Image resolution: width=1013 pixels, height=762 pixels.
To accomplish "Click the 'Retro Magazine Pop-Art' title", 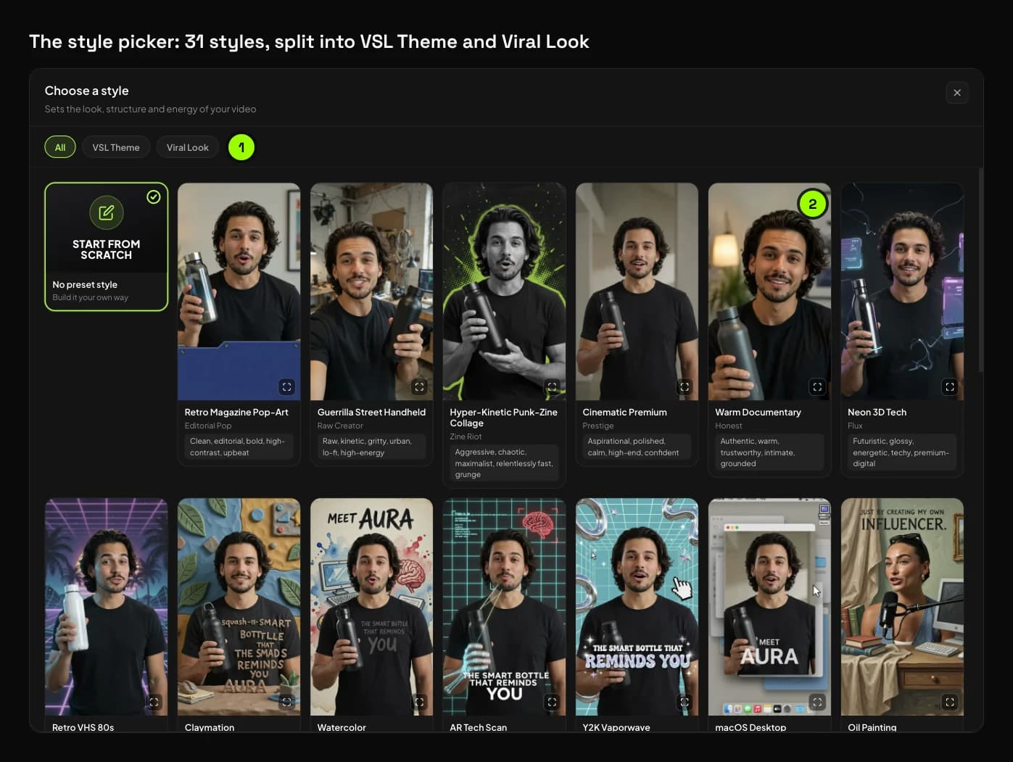I will (236, 412).
